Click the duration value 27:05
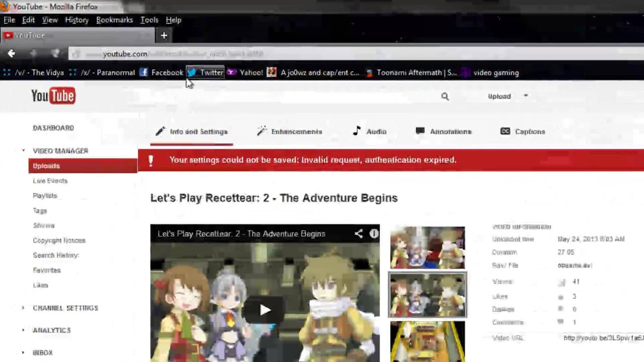This screenshot has height=362, width=644. 566,252
